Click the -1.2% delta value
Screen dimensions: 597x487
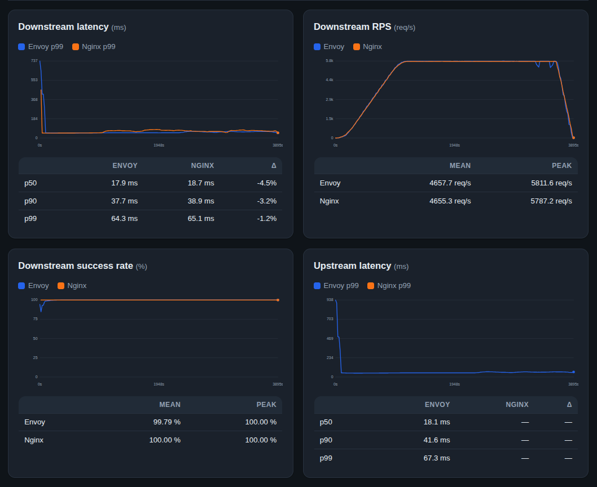point(267,219)
